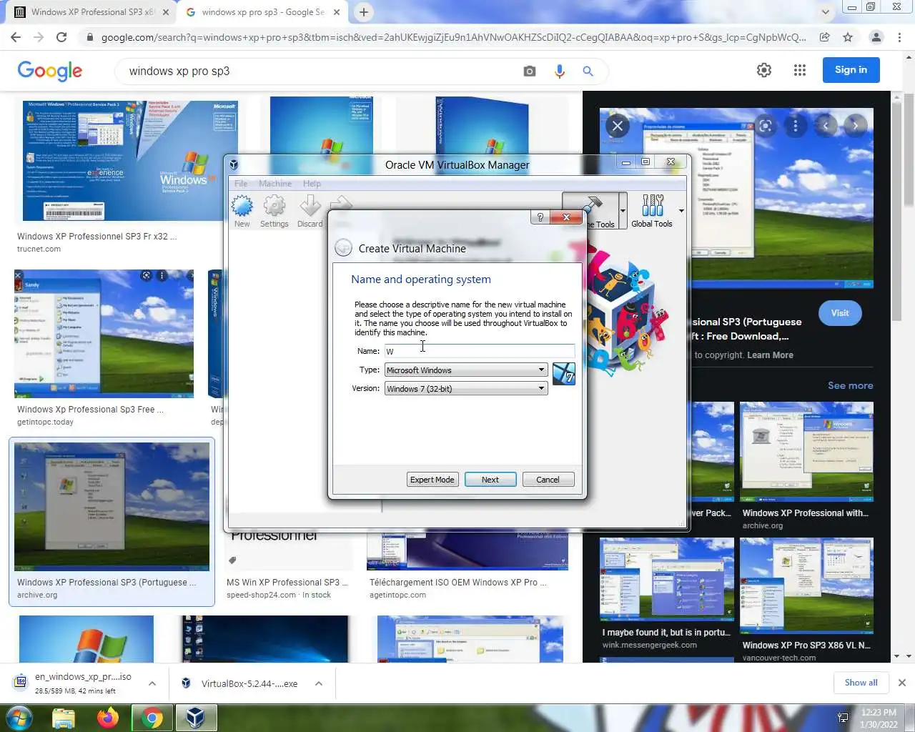The width and height of the screenshot is (915, 732).
Task: Click Chrome icon on taskbar
Action: click(152, 718)
